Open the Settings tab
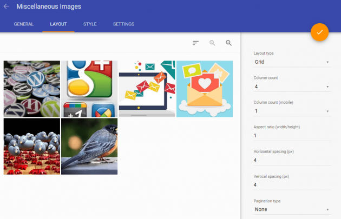 pos(123,24)
